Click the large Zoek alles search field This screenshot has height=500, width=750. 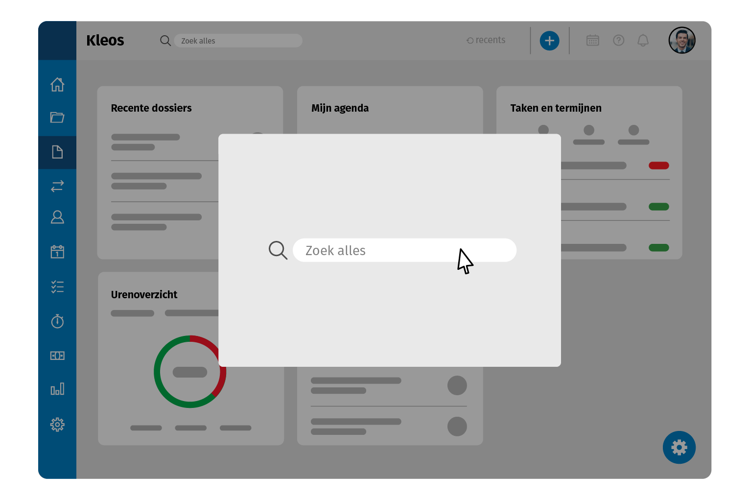pyautogui.click(x=404, y=250)
